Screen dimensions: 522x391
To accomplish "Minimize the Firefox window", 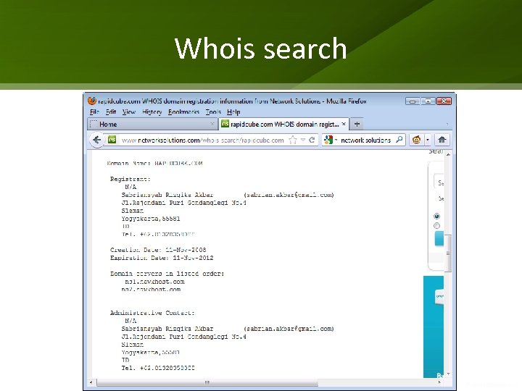I will 412,101.
